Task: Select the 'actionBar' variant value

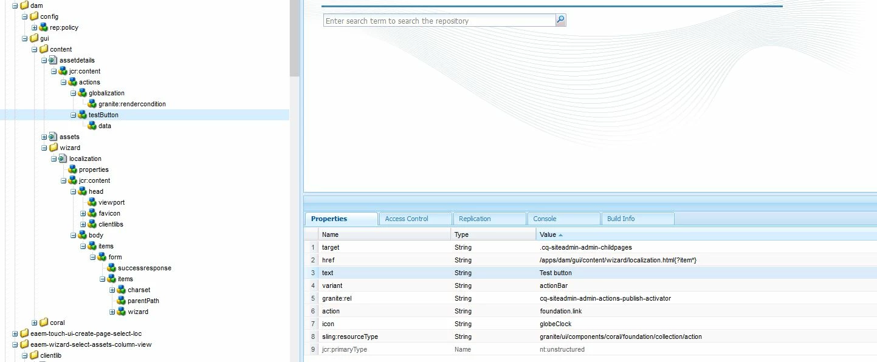Action: point(554,285)
